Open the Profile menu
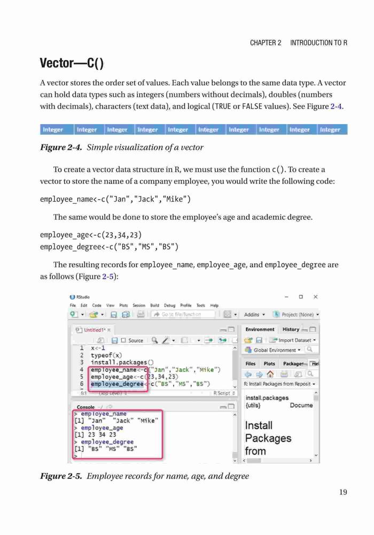 pyautogui.click(x=186, y=305)
